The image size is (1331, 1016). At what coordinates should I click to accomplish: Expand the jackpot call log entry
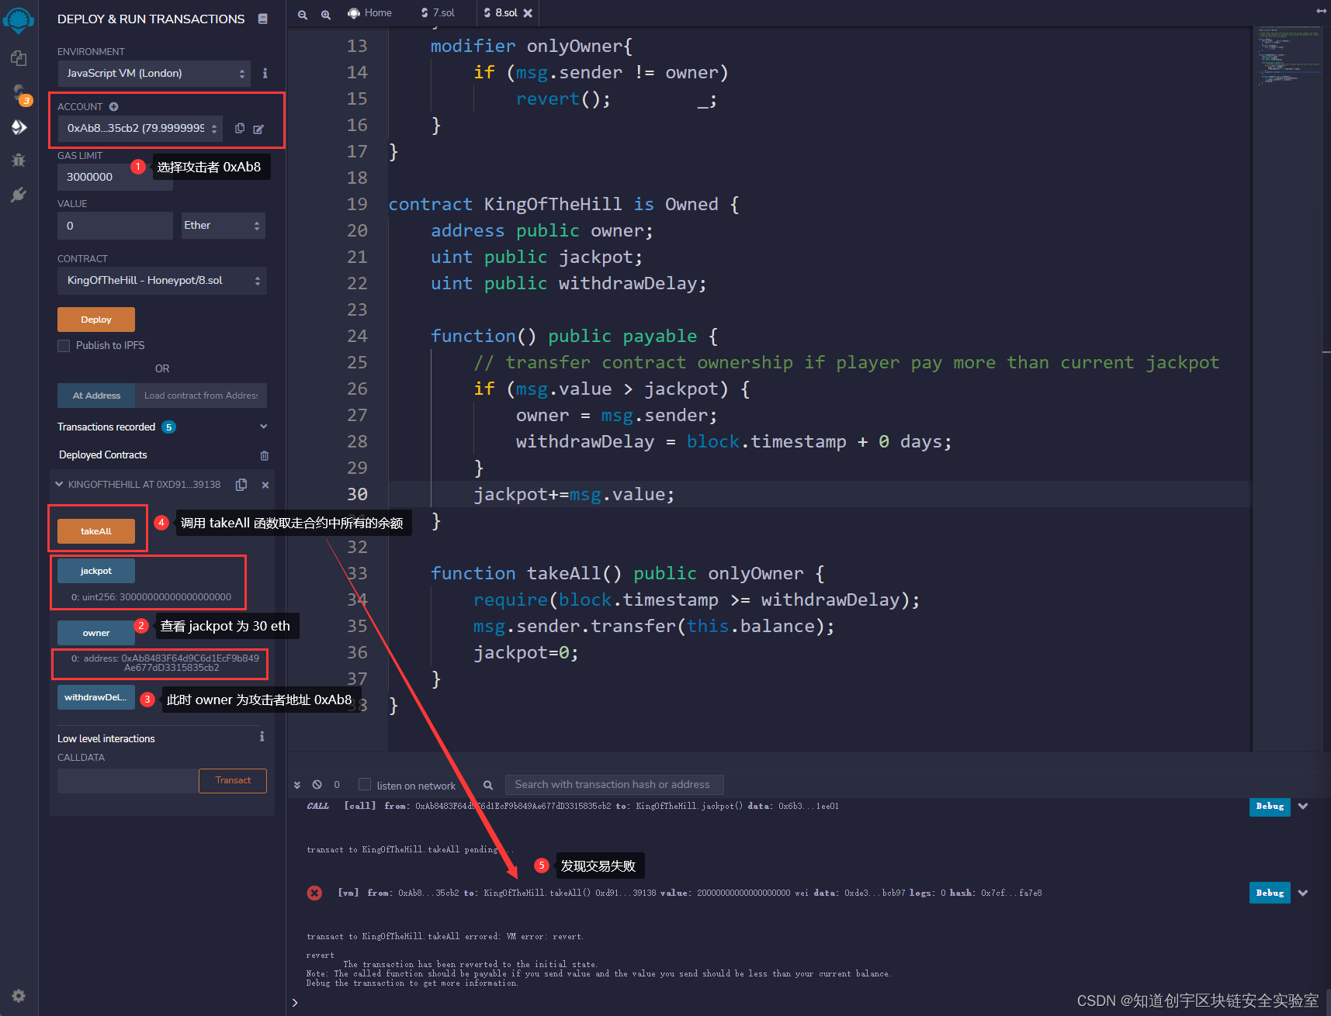point(1303,806)
